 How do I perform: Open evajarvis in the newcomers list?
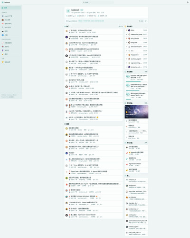[x=136, y=186]
